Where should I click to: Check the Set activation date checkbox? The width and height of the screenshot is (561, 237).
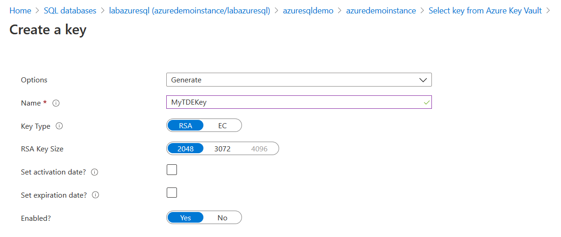click(x=172, y=170)
